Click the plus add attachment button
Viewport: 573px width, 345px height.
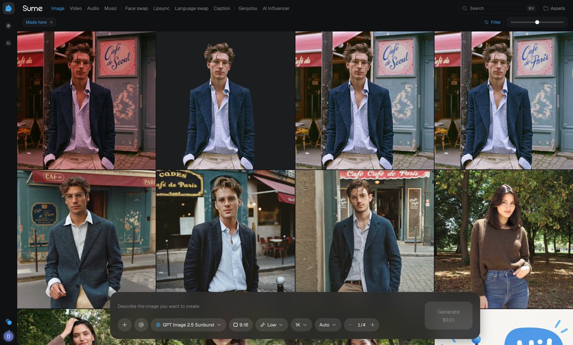[x=125, y=325]
